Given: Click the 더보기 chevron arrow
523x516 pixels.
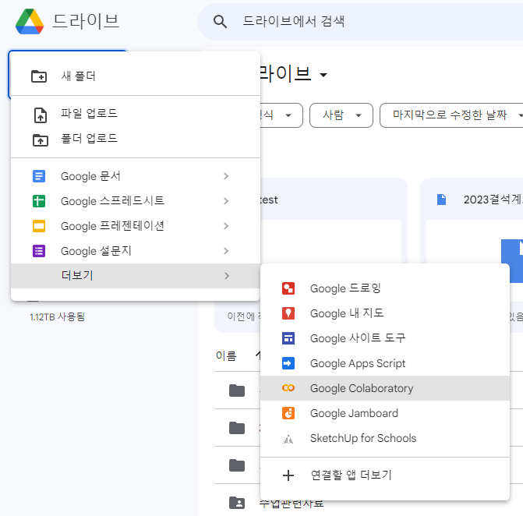Looking at the screenshot, I should tap(227, 276).
